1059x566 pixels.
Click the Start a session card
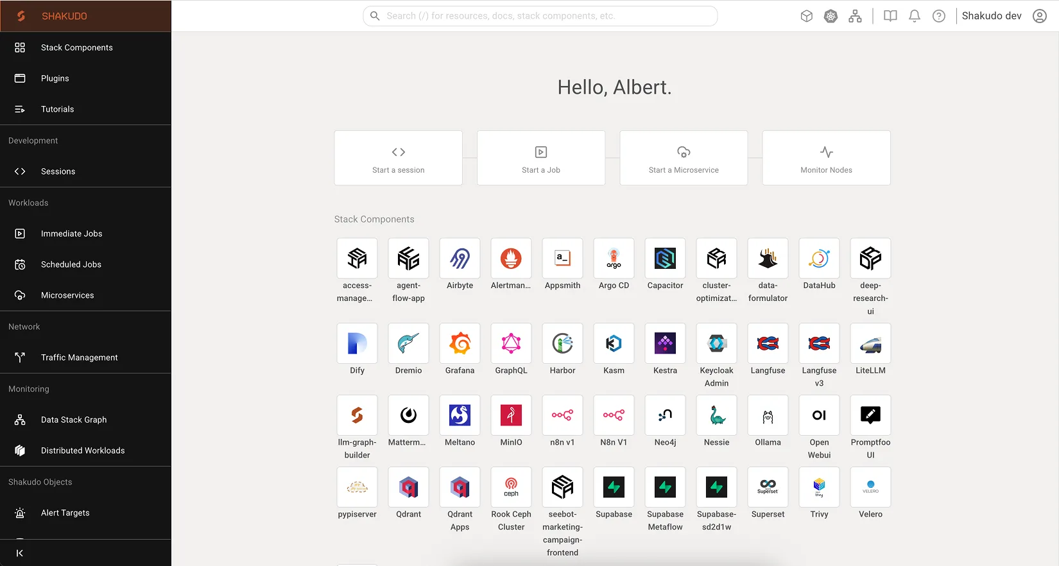399,158
